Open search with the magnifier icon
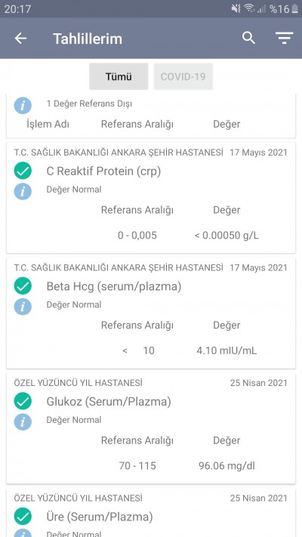This screenshot has height=537, width=302. coord(248,38)
